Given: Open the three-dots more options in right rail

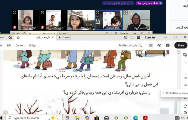Looking at the screenshot, I should (x=185, y=63).
